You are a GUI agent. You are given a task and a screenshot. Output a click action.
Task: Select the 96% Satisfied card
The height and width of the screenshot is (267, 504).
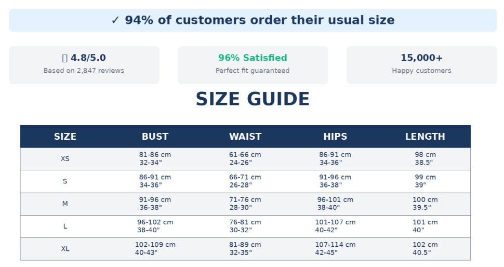253,65
